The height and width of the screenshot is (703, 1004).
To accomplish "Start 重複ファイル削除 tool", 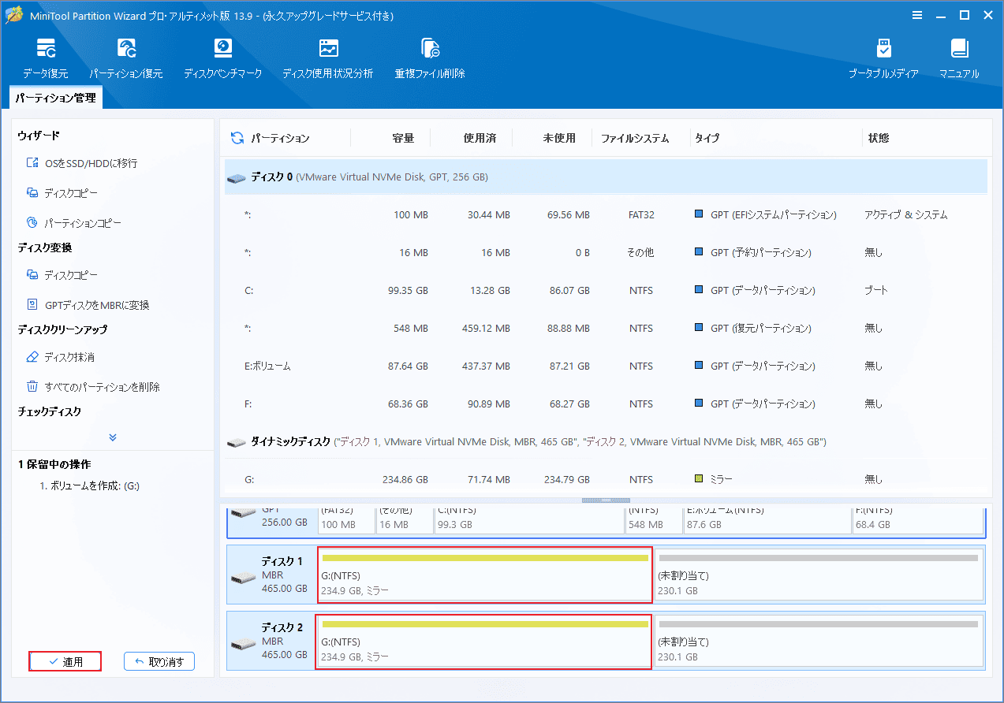I will pos(430,58).
